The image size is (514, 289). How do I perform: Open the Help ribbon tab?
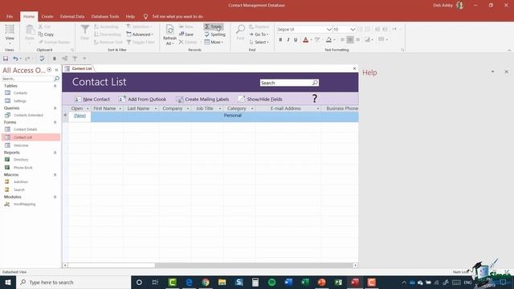pos(130,16)
